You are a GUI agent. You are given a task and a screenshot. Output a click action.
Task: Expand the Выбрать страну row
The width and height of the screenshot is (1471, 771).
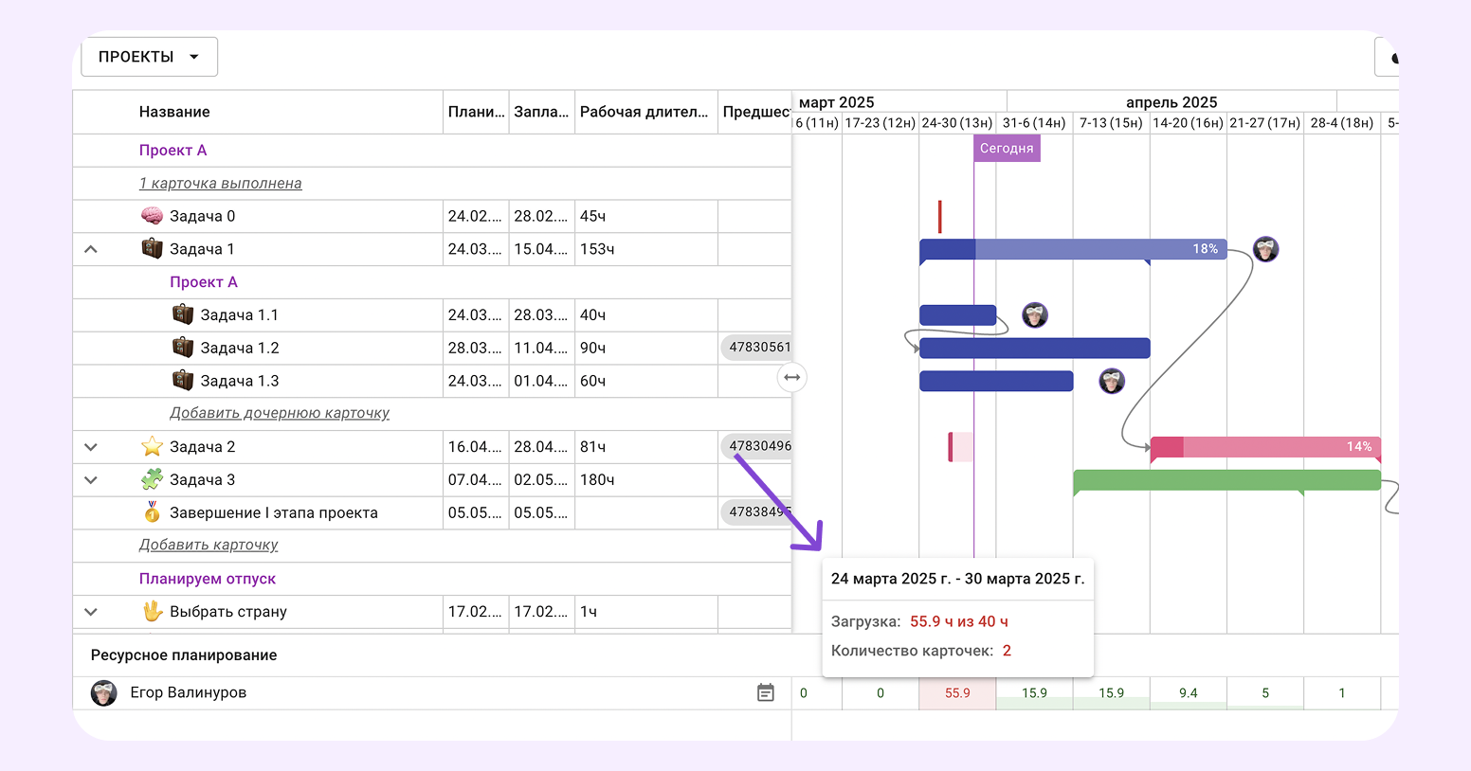(91, 612)
